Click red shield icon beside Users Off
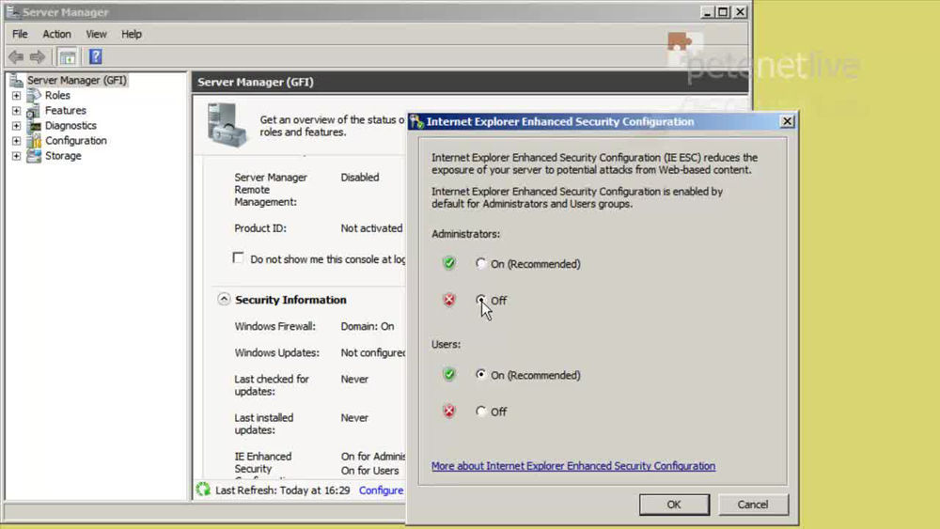 click(449, 411)
